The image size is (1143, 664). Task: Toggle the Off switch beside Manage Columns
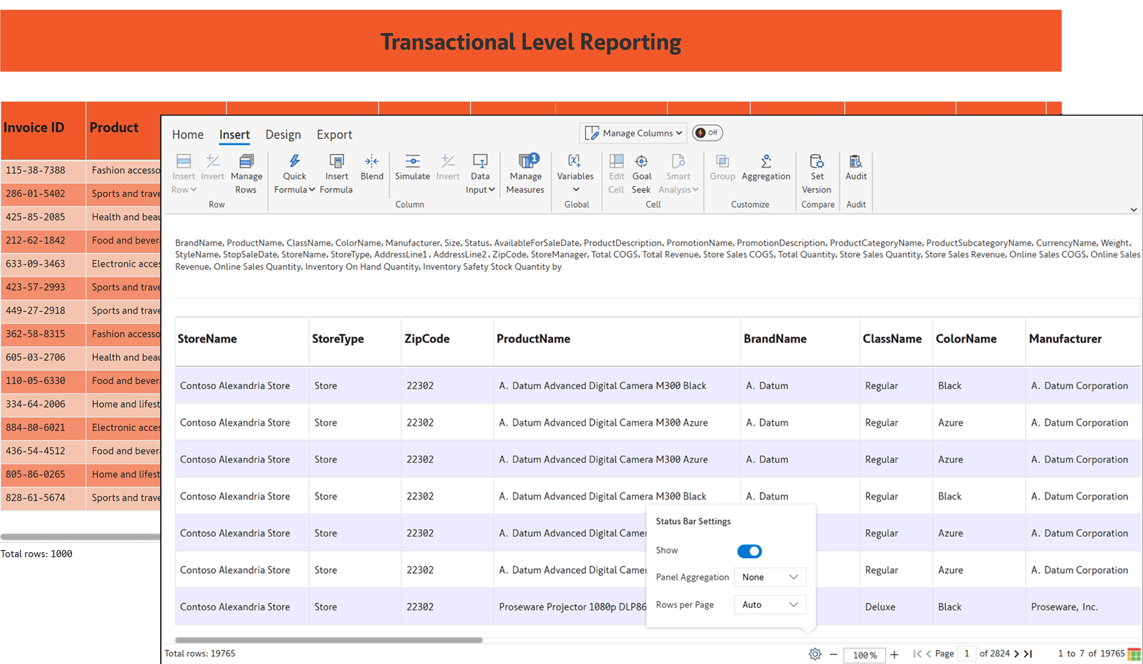707,133
